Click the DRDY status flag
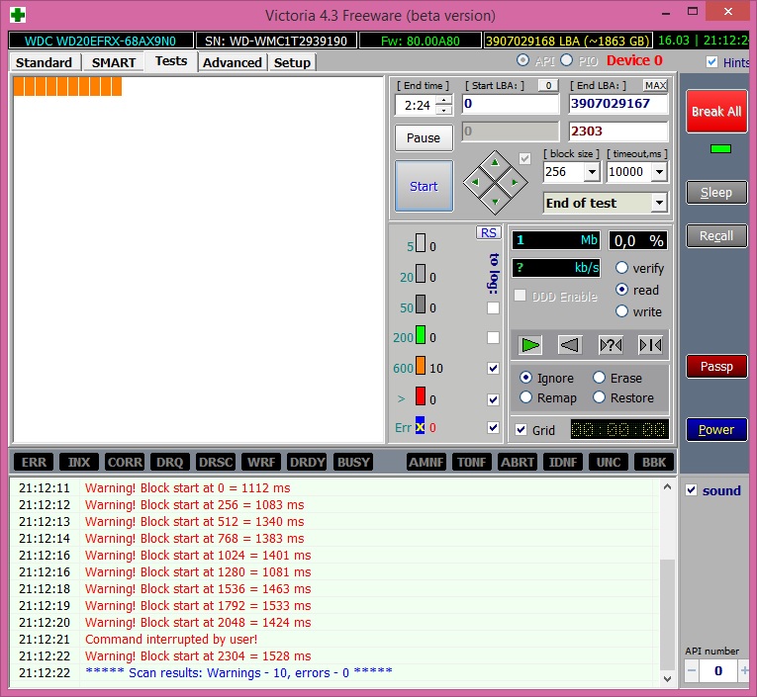757x697 pixels. pos(307,463)
